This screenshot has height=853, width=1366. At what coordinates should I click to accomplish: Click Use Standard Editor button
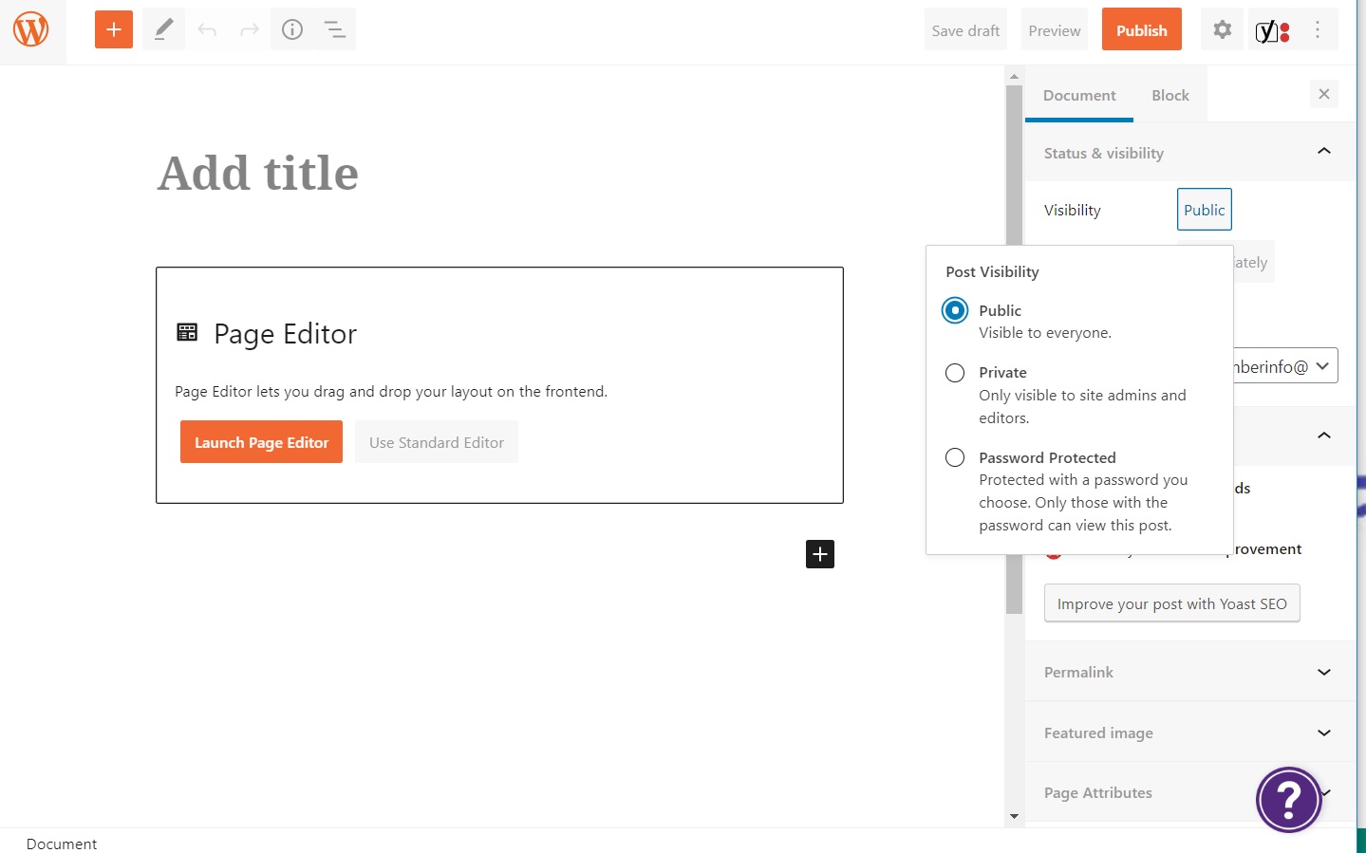coord(437,442)
